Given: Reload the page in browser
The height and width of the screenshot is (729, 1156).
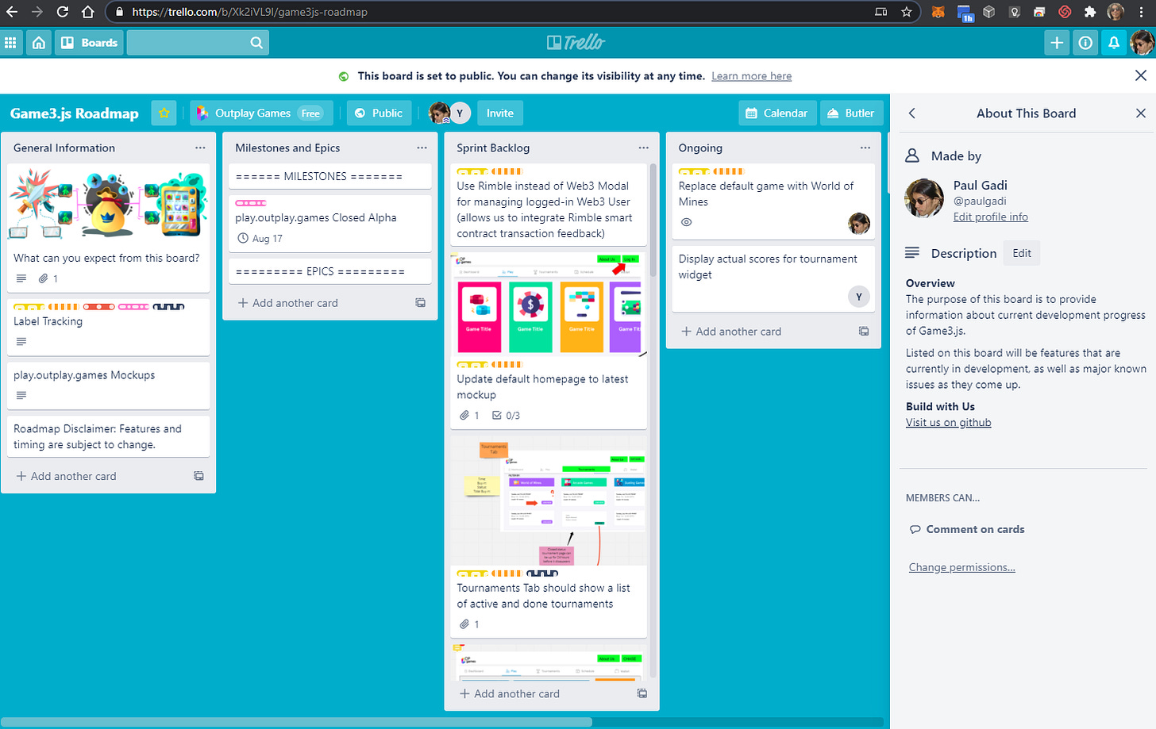Looking at the screenshot, I should click(63, 12).
